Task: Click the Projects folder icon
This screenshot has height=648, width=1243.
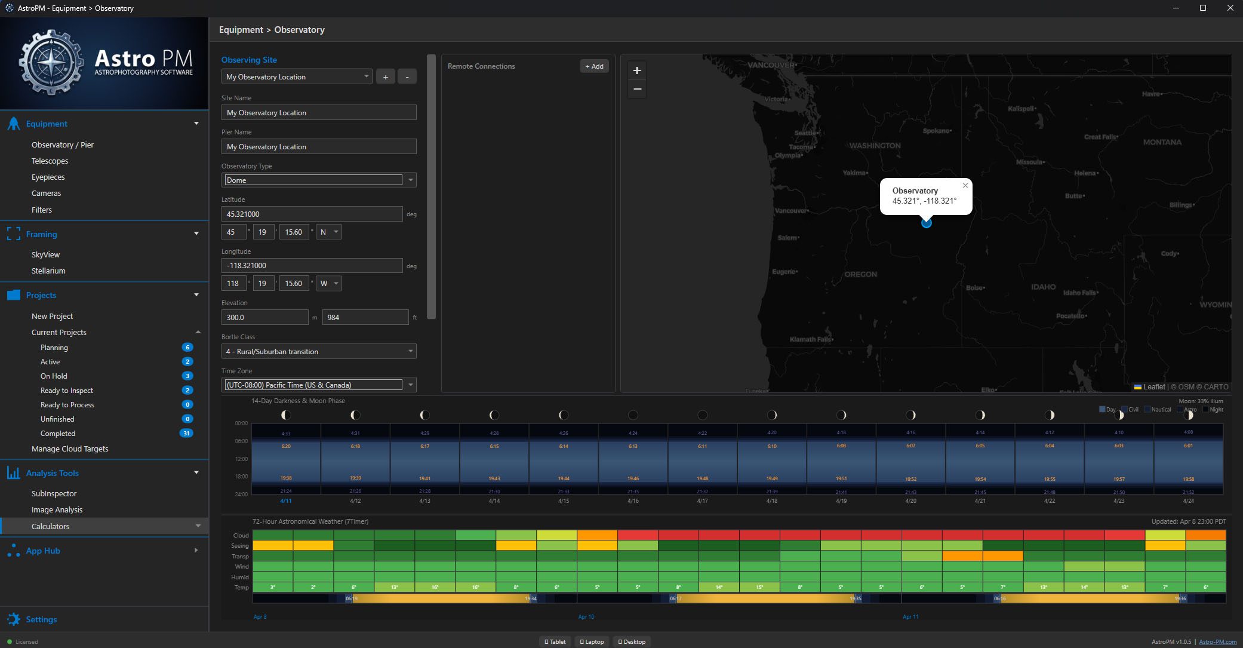Action: (13, 295)
